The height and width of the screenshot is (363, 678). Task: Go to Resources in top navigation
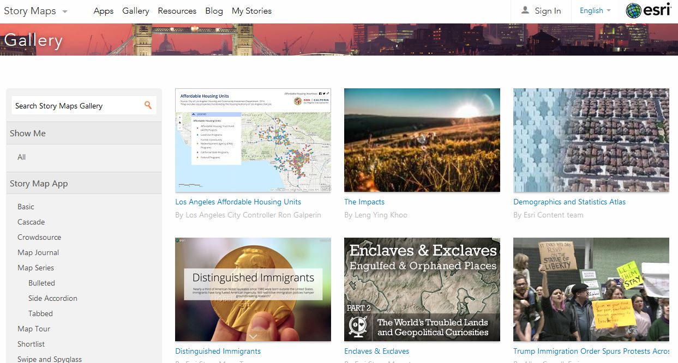(x=177, y=11)
